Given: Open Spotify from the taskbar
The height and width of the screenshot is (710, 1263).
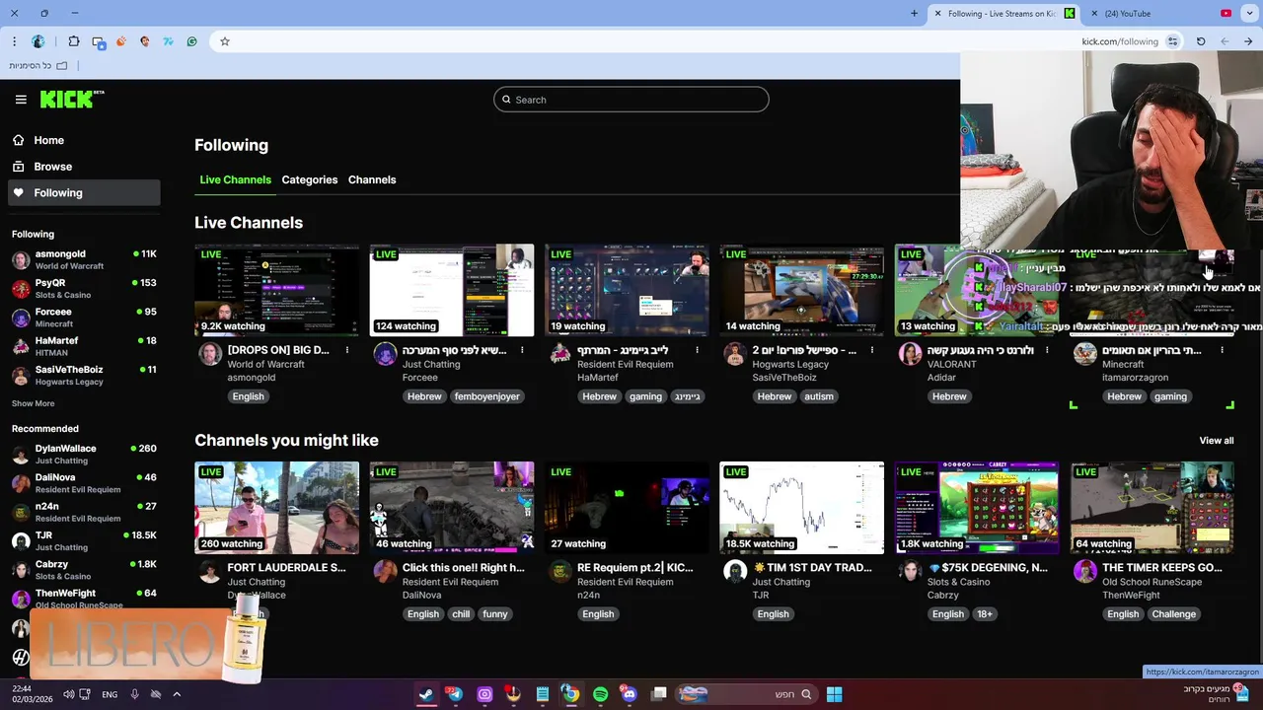Looking at the screenshot, I should [600, 694].
